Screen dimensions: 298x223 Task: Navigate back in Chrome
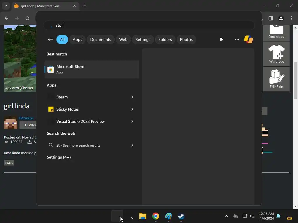pos(6,18)
